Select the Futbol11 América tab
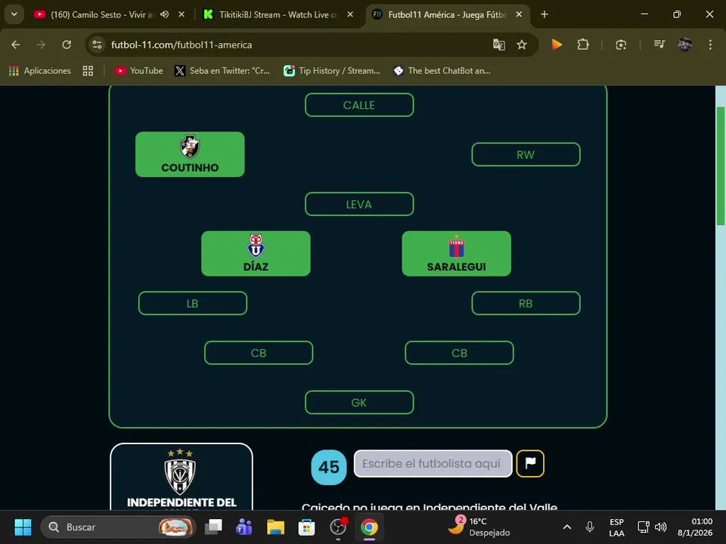The image size is (726, 544). (447, 15)
